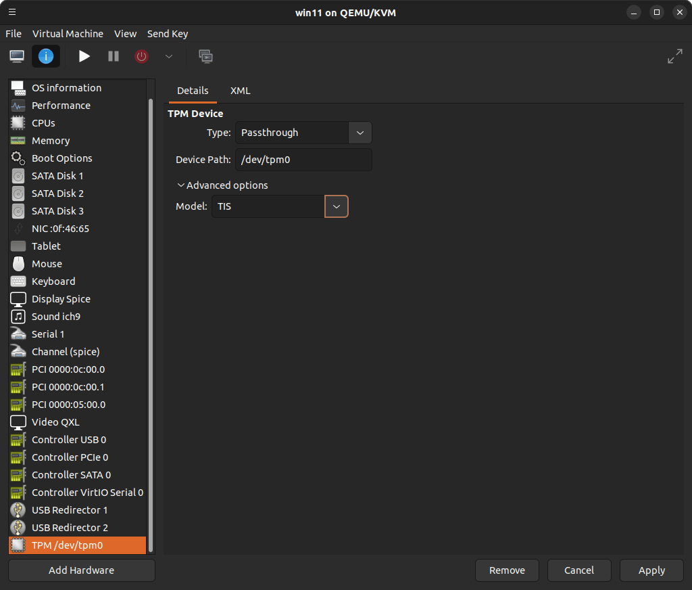The image size is (692, 590).
Task: Open the shutdown options dropdown arrow
Action: click(x=169, y=56)
